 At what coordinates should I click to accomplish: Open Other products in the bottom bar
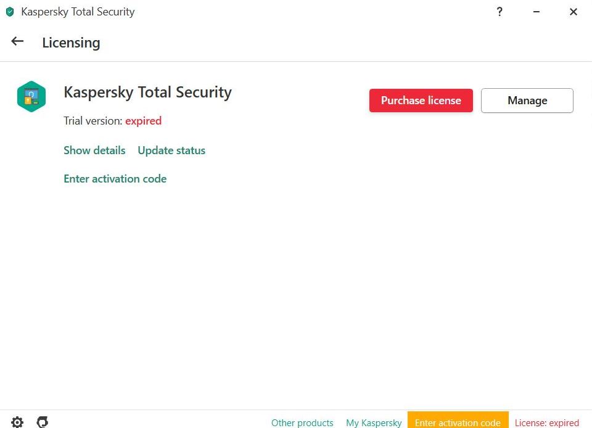tap(302, 422)
